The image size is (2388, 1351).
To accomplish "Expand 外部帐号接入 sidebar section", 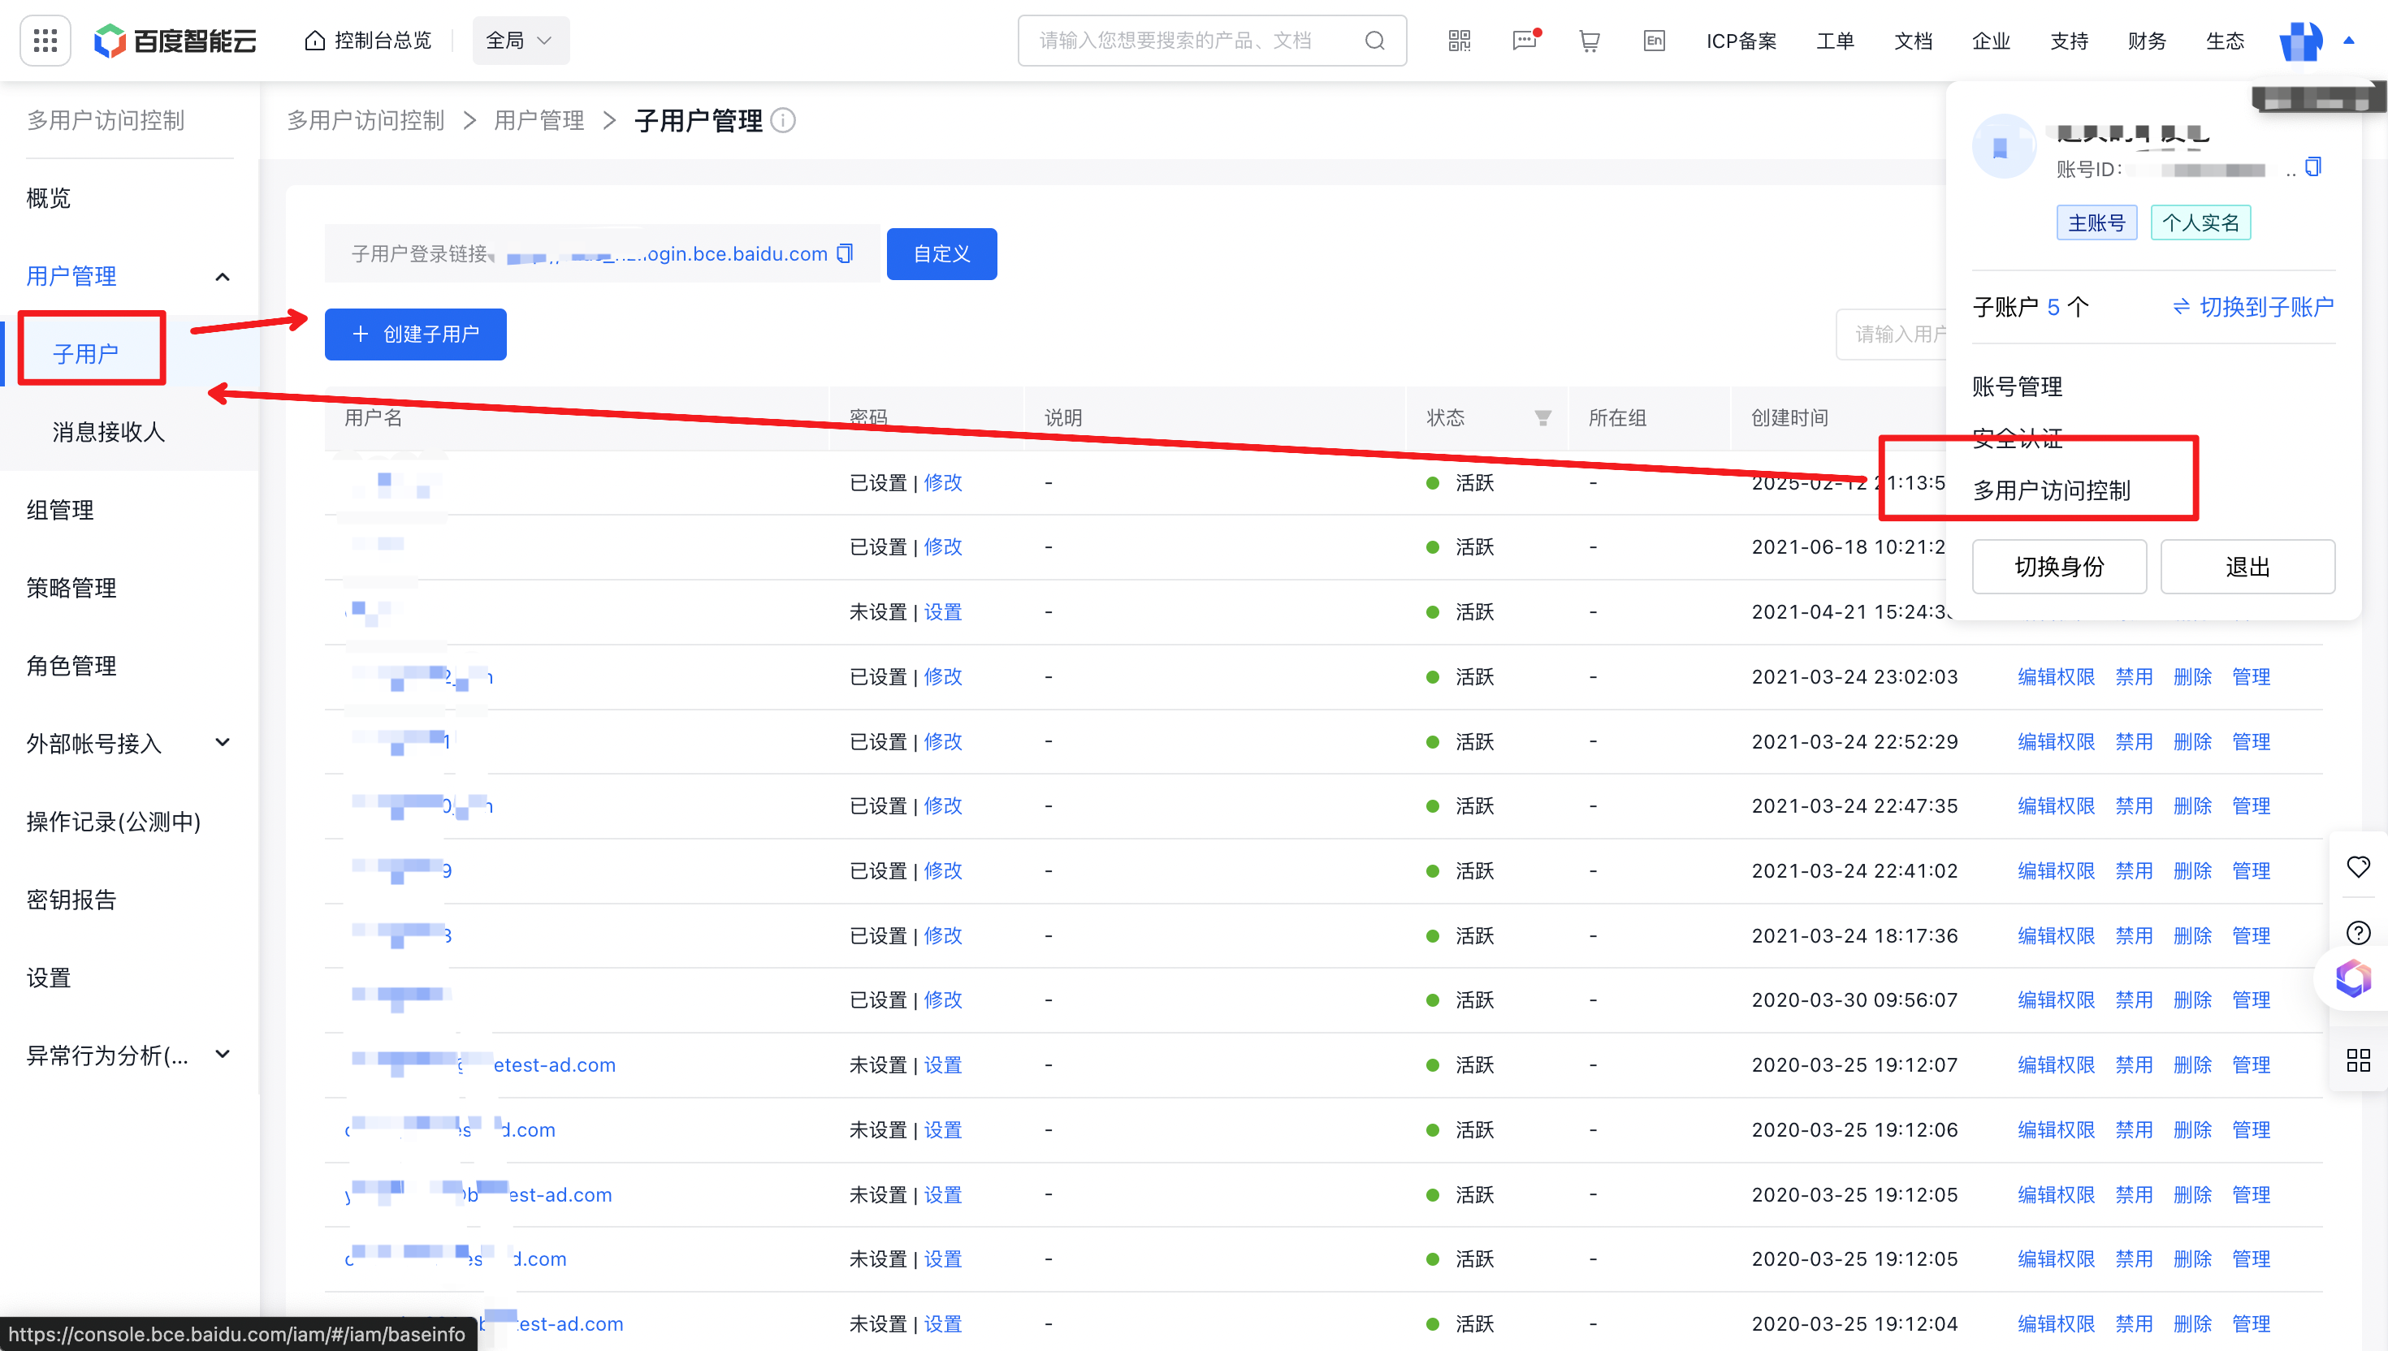I will [x=222, y=742].
